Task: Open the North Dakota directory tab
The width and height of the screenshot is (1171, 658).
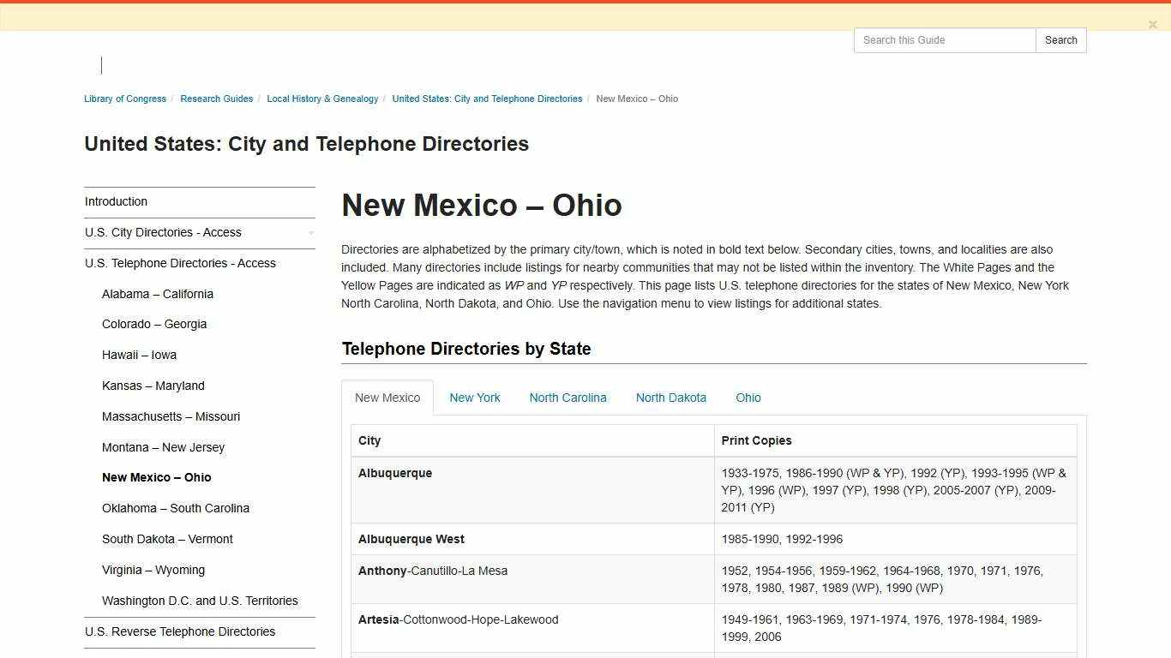Action: tap(671, 398)
